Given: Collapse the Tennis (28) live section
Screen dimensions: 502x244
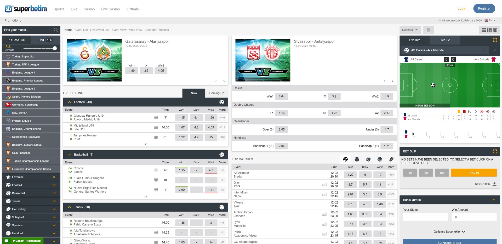Looking at the screenshot, I should 70,207.
